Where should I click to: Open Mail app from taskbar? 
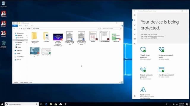(61, 104)
